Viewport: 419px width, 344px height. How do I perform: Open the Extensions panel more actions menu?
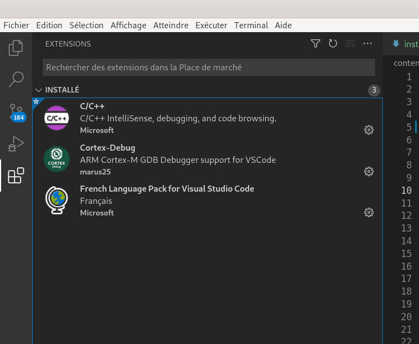tap(367, 43)
